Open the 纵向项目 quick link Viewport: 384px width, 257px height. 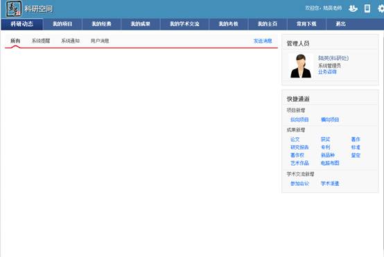(x=299, y=120)
